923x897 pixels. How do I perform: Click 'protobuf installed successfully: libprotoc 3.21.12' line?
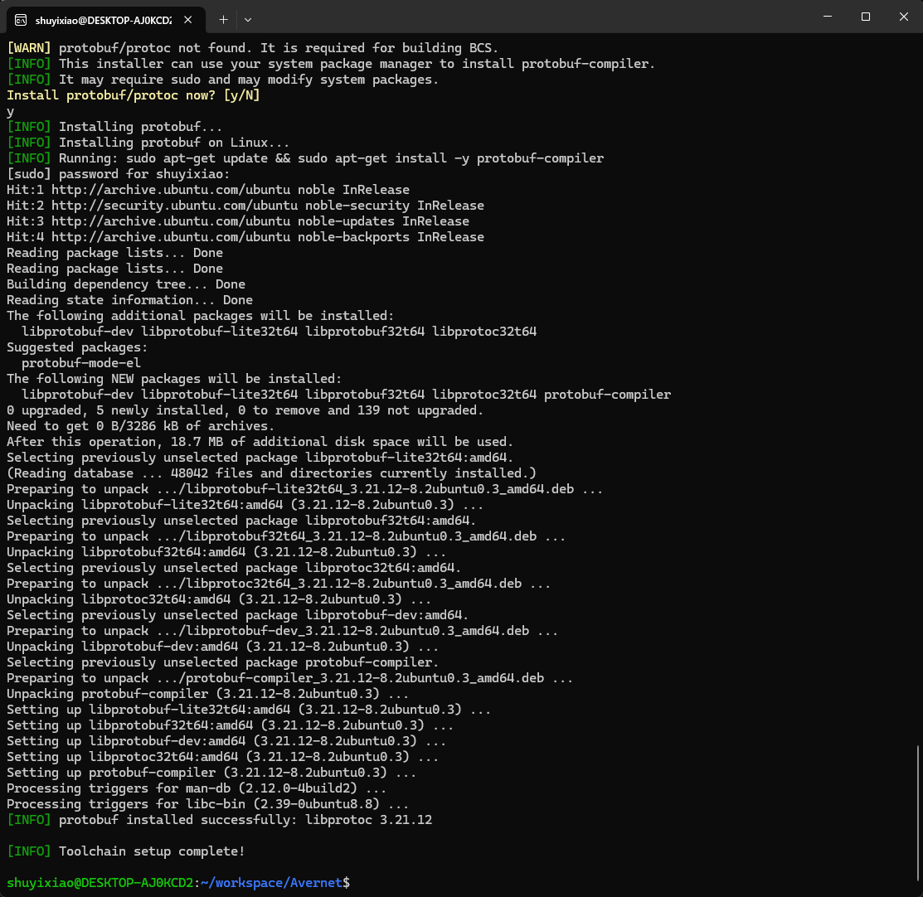click(x=220, y=820)
